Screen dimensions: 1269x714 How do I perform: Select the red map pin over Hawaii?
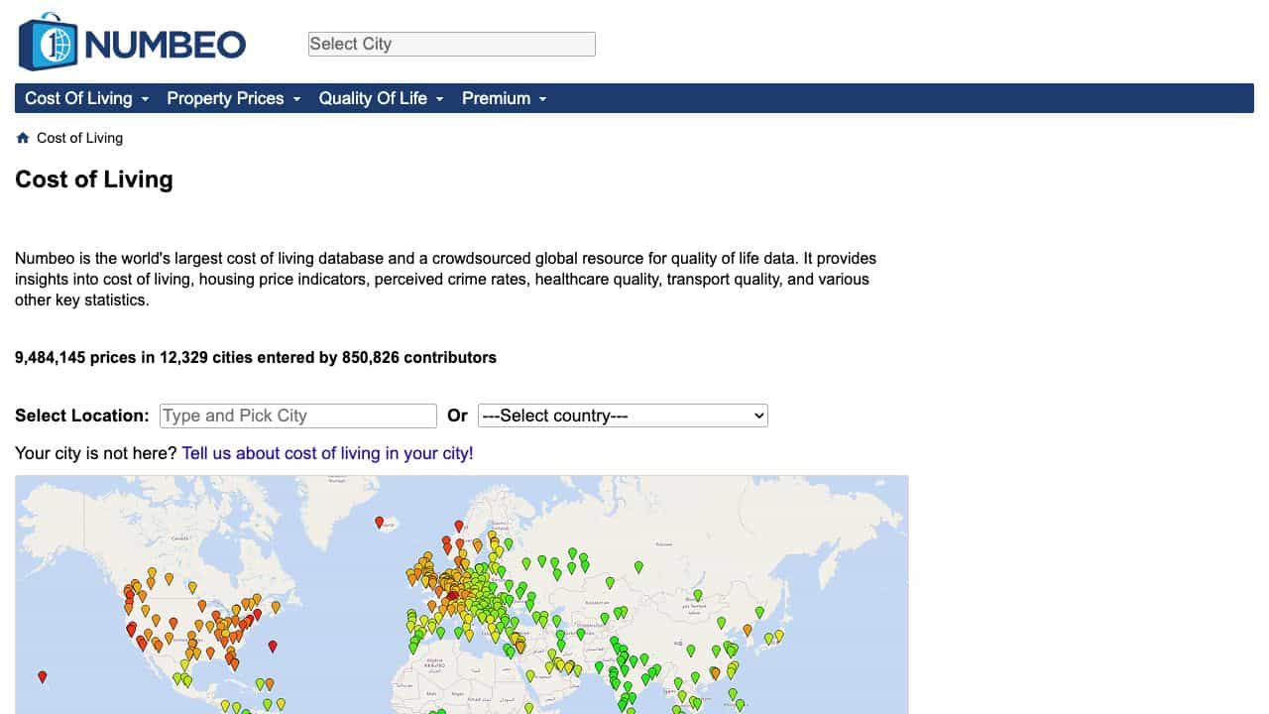tap(42, 677)
